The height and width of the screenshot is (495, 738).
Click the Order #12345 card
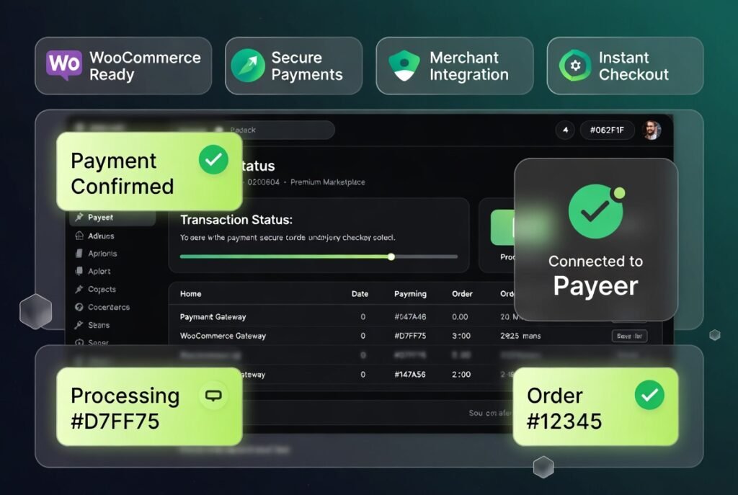[595, 406]
